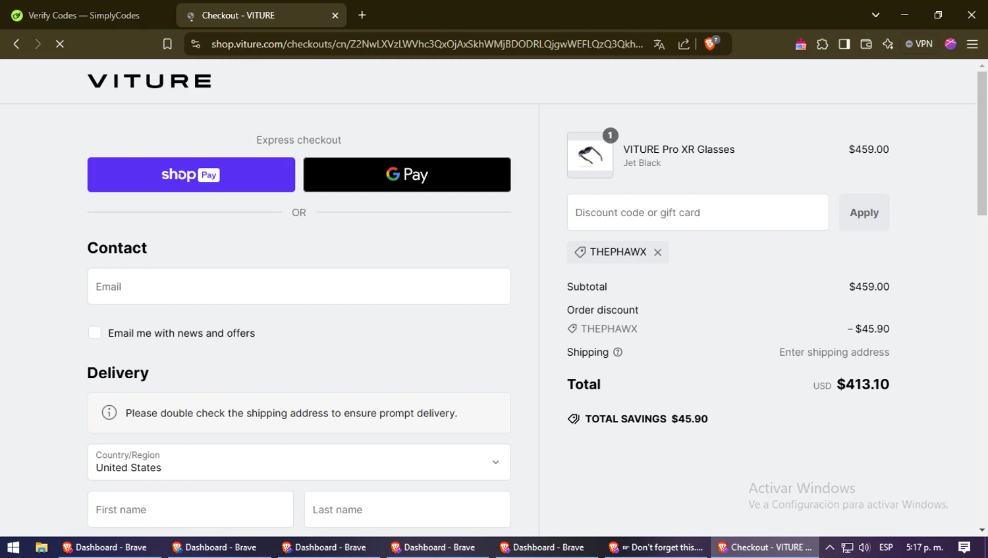Viewport: 988px width, 558px height.
Task: Open the Country/Region dropdown
Action: [299, 462]
